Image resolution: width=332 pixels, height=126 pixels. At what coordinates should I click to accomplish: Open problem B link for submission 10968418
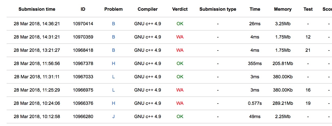tap(113, 50)
